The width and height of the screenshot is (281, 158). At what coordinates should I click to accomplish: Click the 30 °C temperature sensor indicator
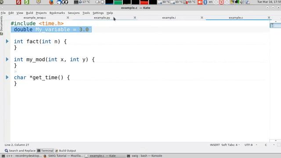pyautogui.click(x=164, y=2)
